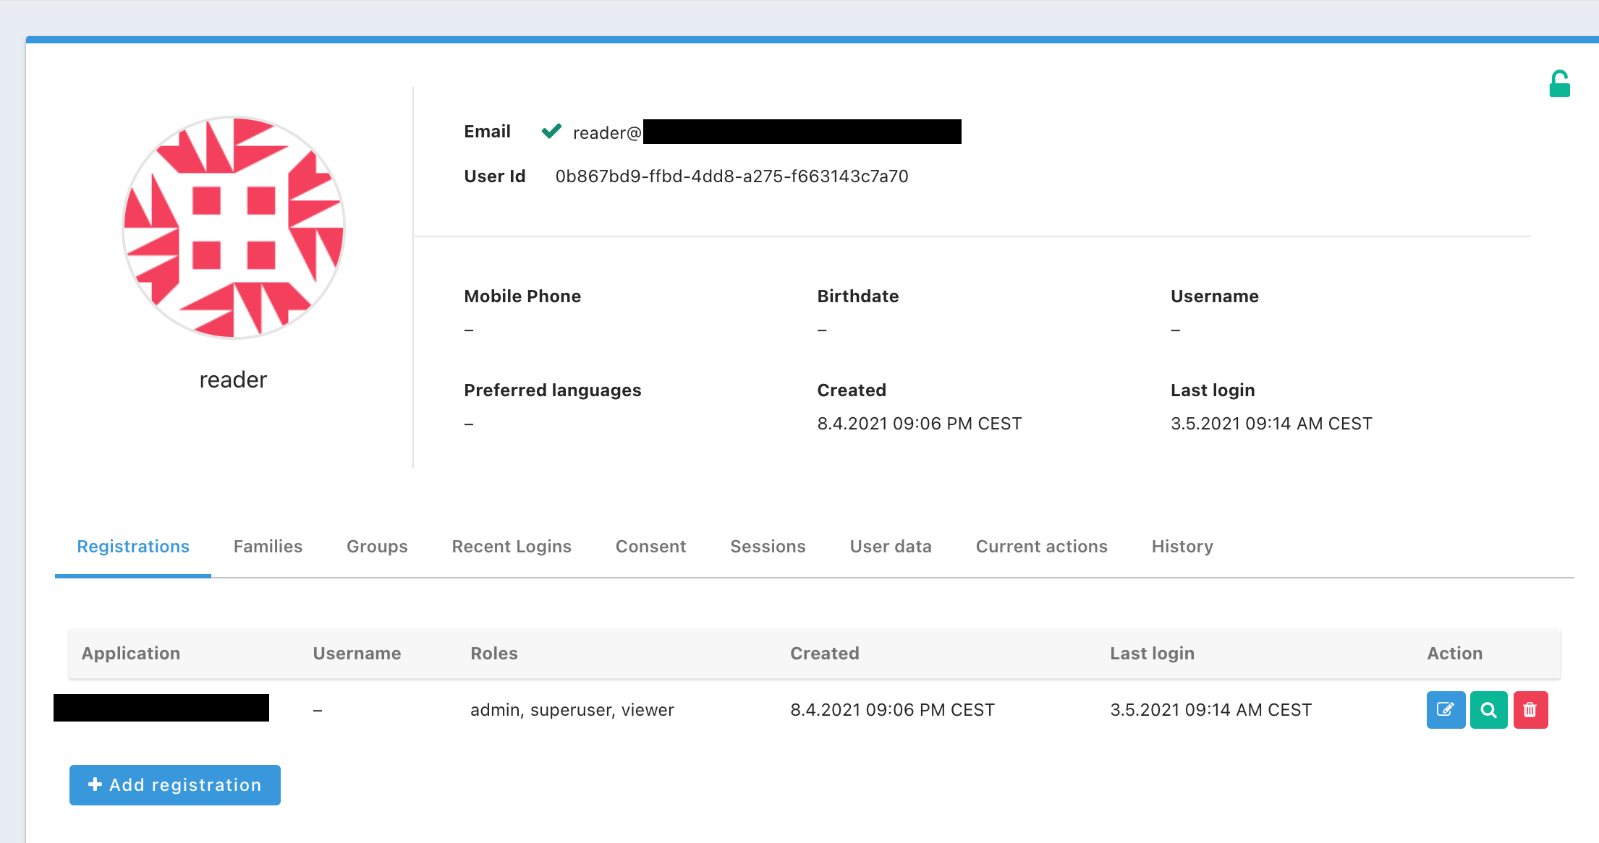Switch to the Families tab
The height and width of the screenshot is (843, 1599).
[268, 547]
